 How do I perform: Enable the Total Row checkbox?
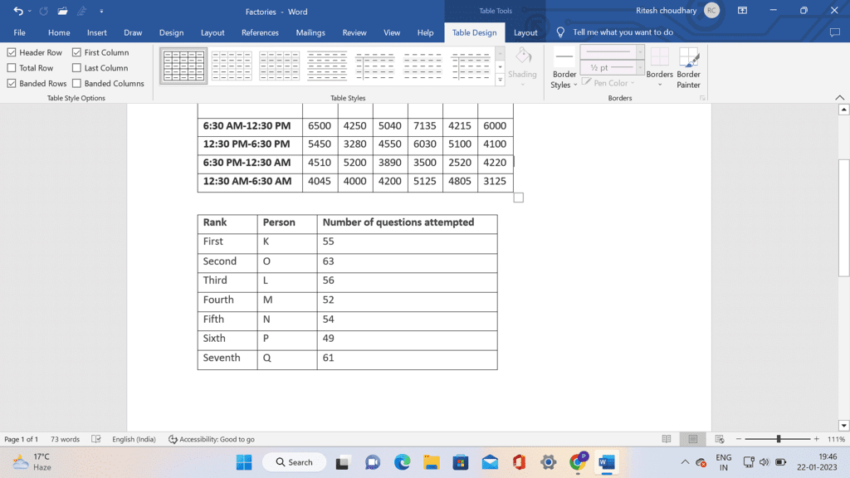pos(12,68)
